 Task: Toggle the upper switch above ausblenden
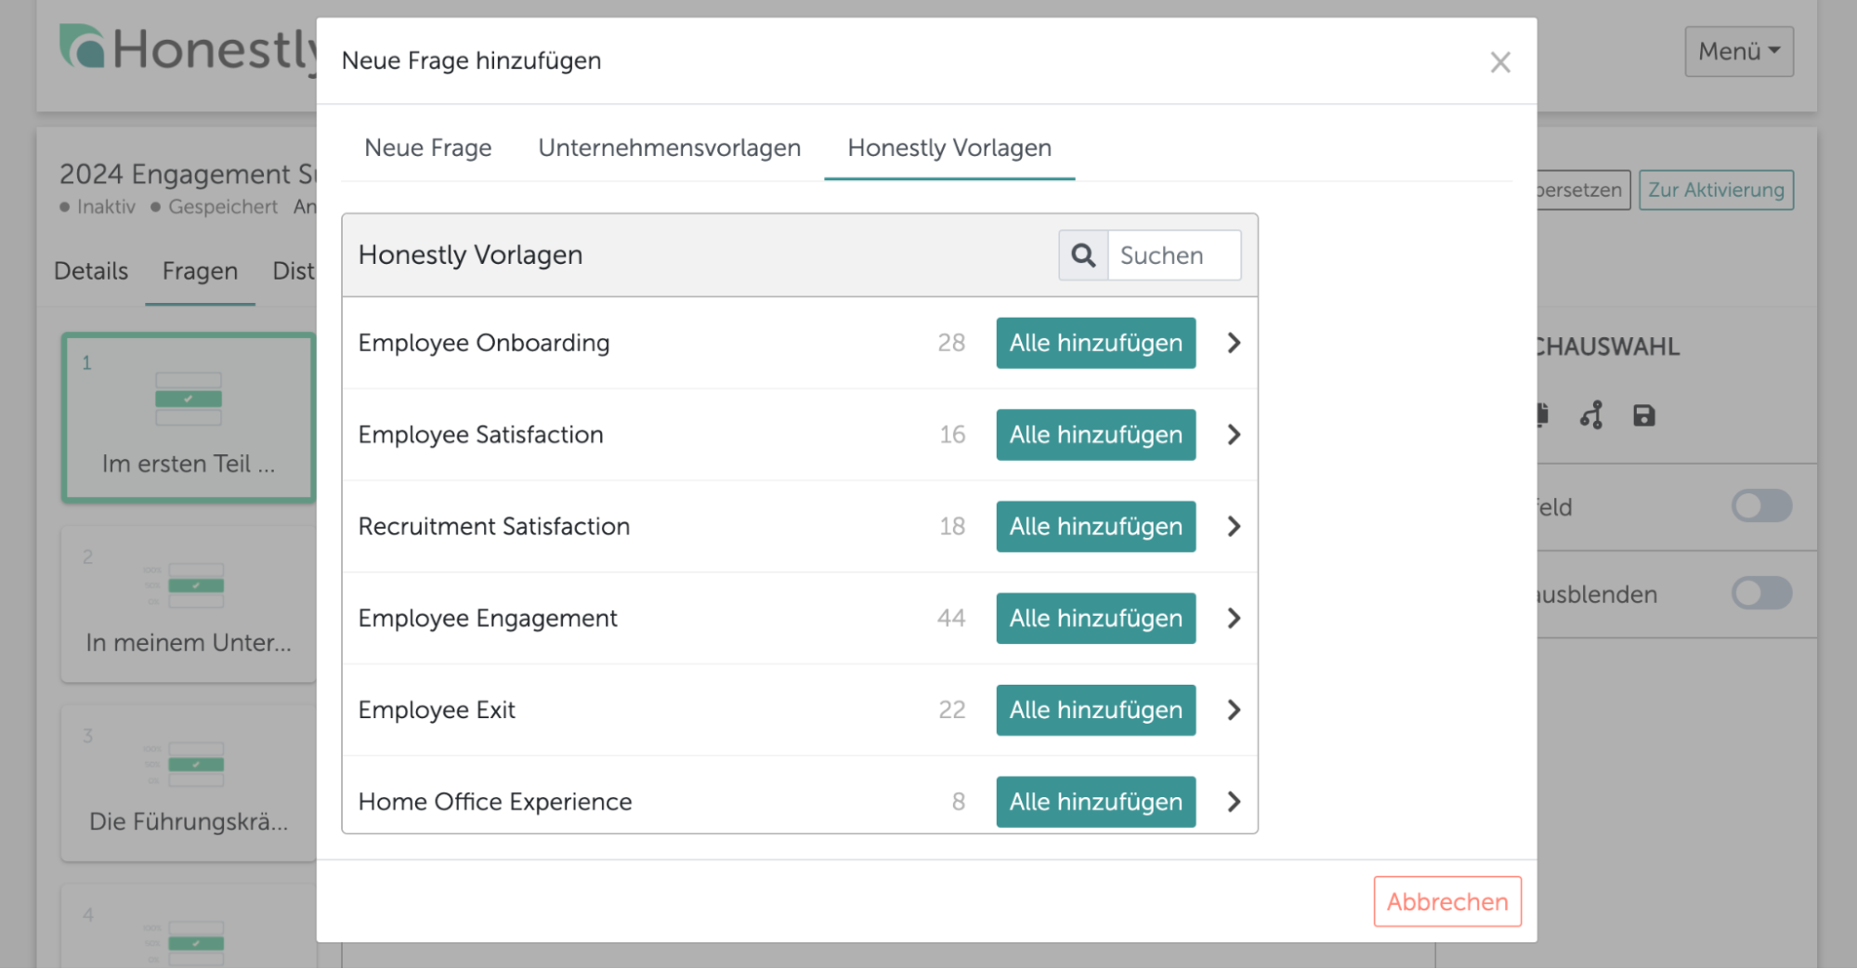point(1760,506)
